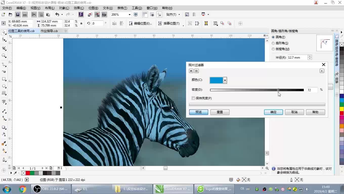Screen dimensions: 344x194
Task: Select the 扇形角 radio option
Action: click(x=273, y=43)
